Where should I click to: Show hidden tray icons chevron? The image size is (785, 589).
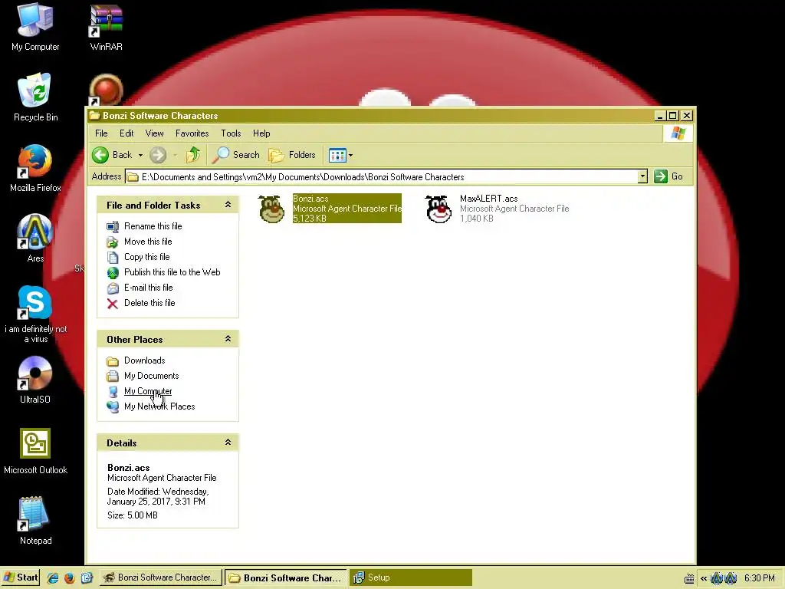[704, 578]
